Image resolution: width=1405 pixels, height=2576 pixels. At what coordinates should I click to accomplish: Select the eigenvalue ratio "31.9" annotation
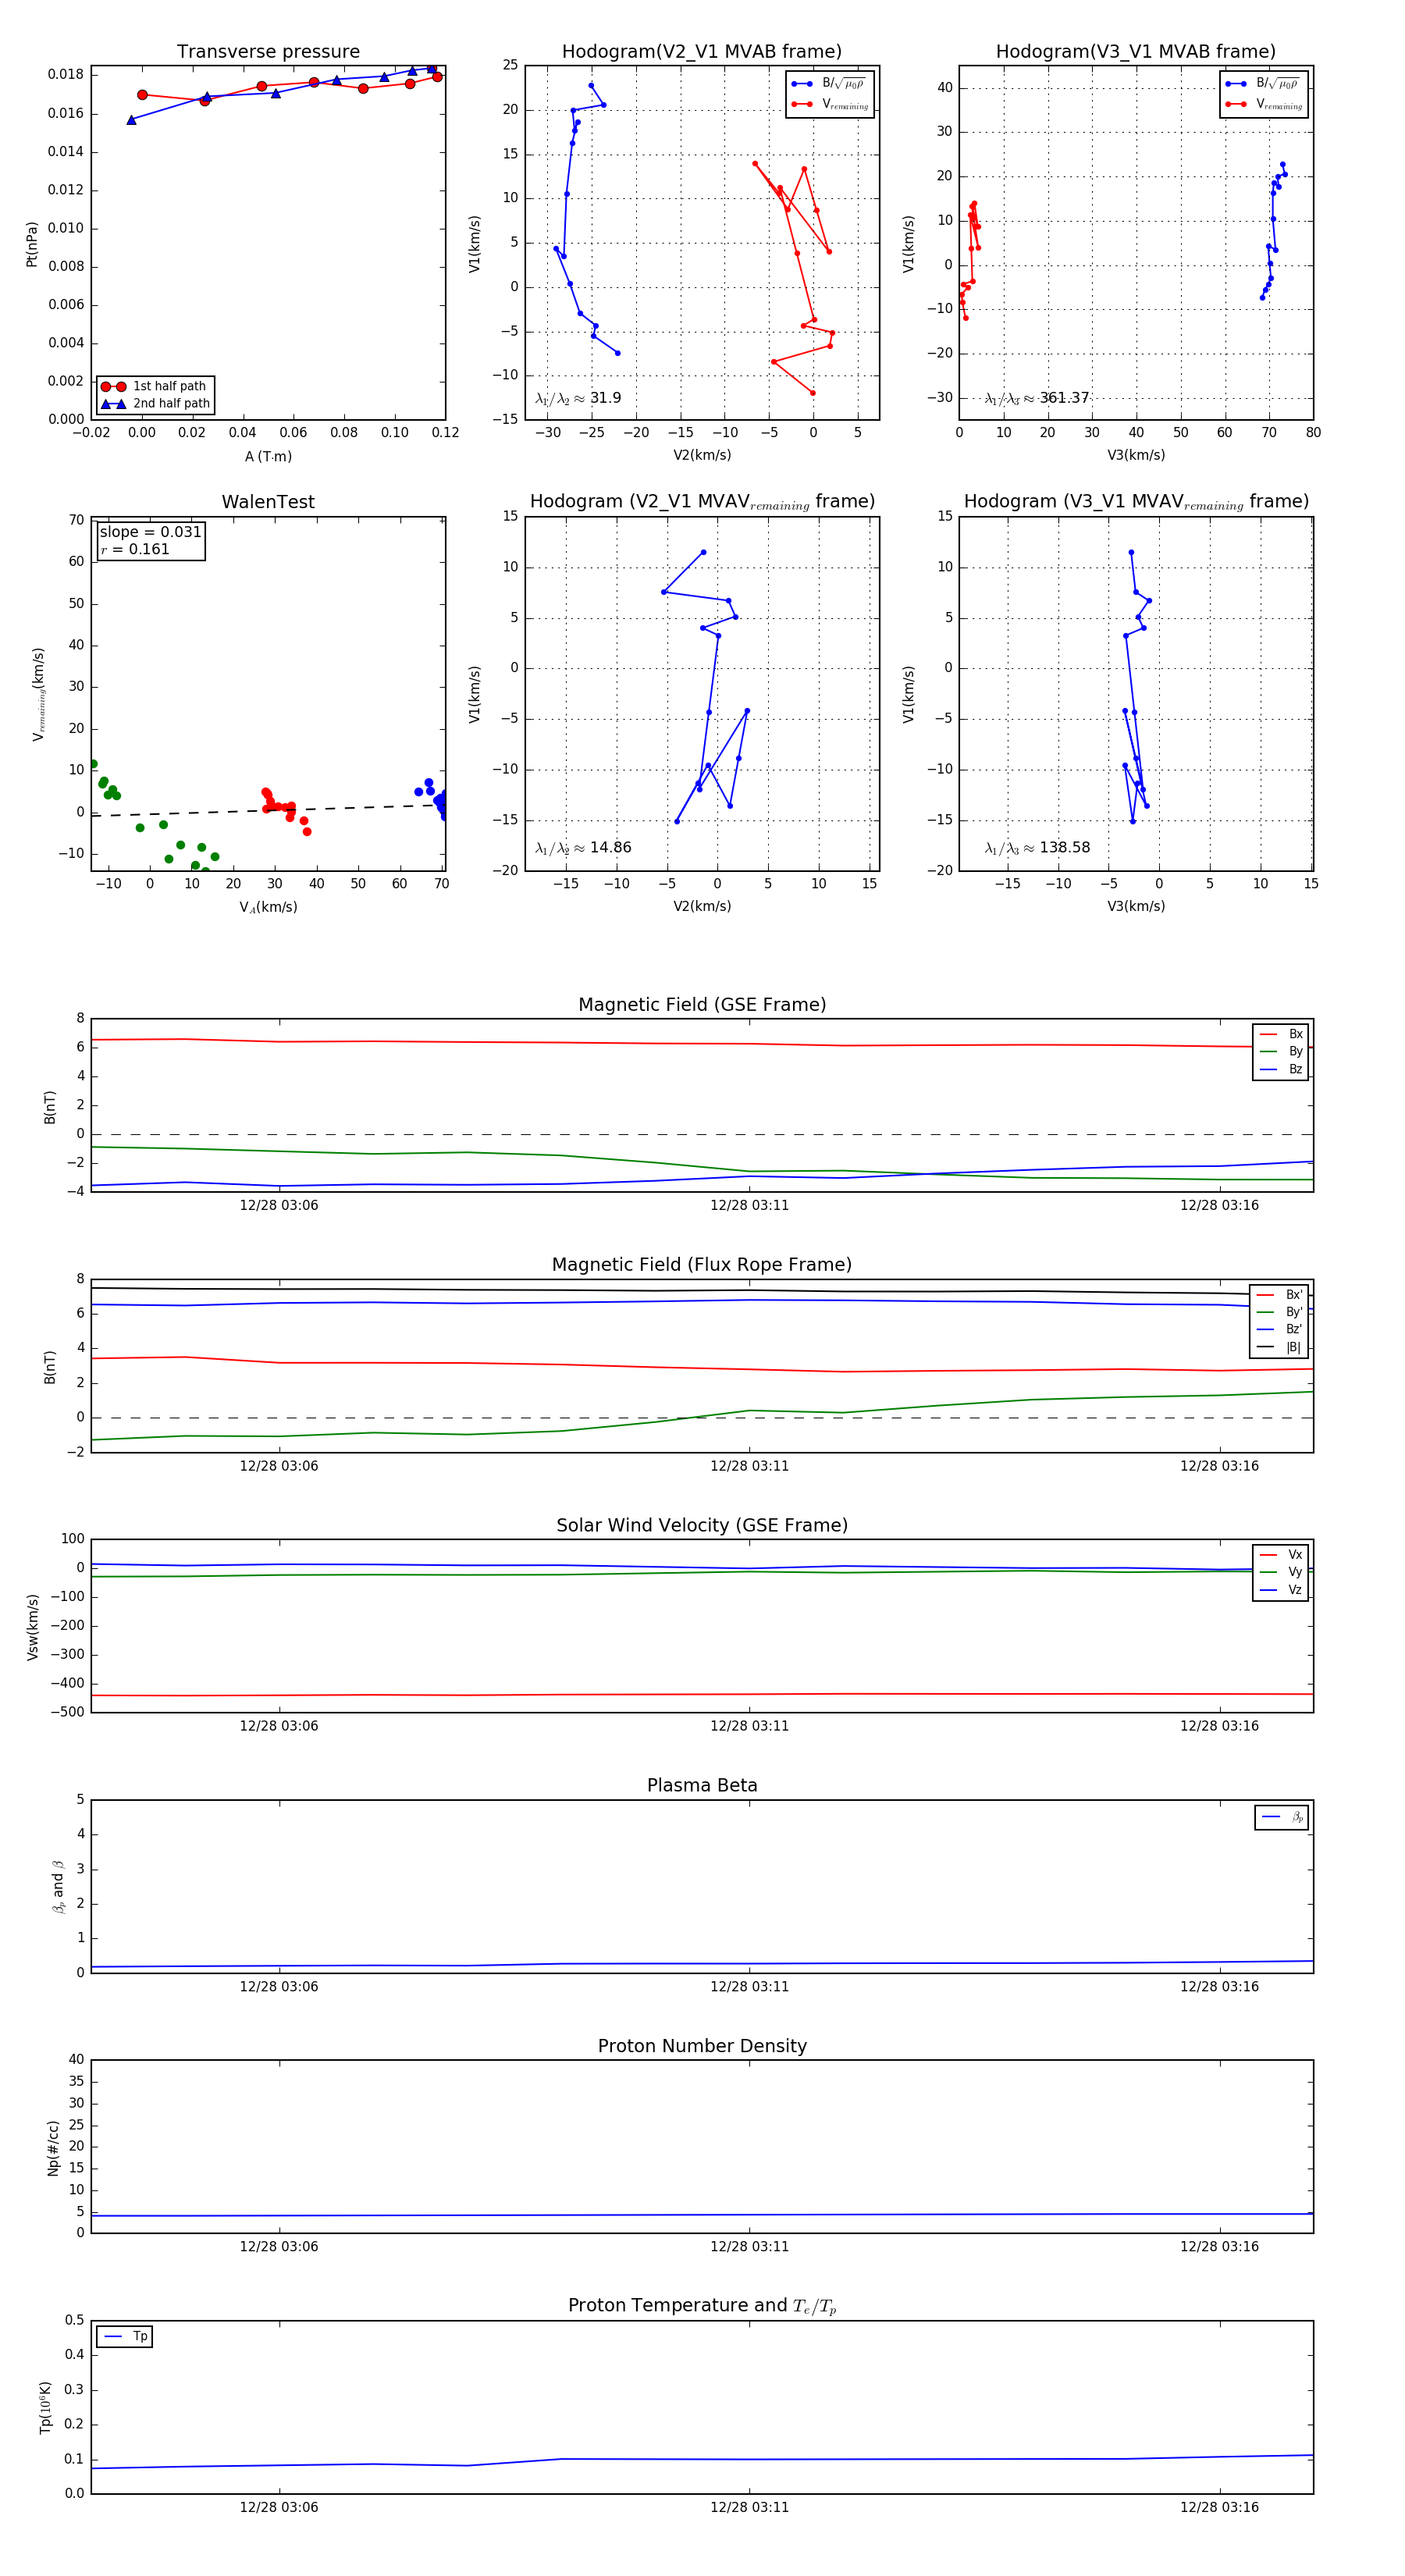[x=578, y=398]
